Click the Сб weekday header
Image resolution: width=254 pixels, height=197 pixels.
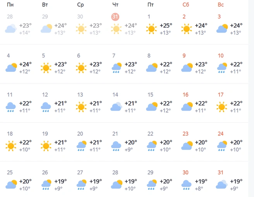click(186, 5)
